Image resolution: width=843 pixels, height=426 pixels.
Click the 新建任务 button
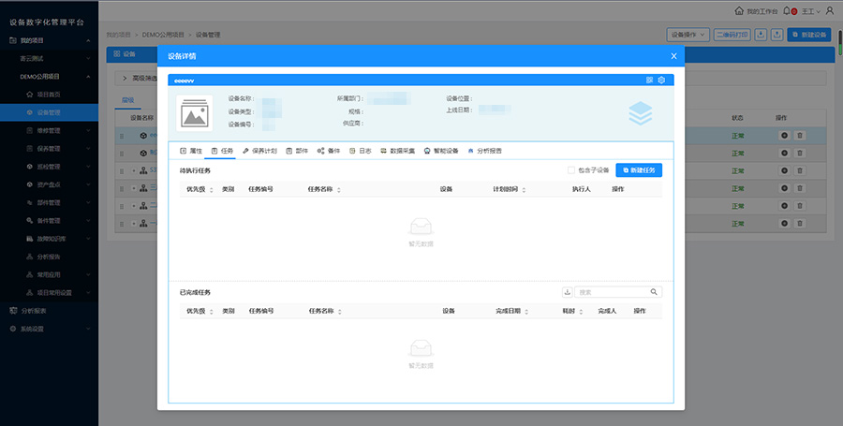639,169
